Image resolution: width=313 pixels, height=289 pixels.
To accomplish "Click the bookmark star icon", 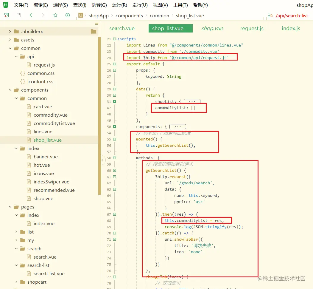I will pyautogui.click(x=55, y=15).
